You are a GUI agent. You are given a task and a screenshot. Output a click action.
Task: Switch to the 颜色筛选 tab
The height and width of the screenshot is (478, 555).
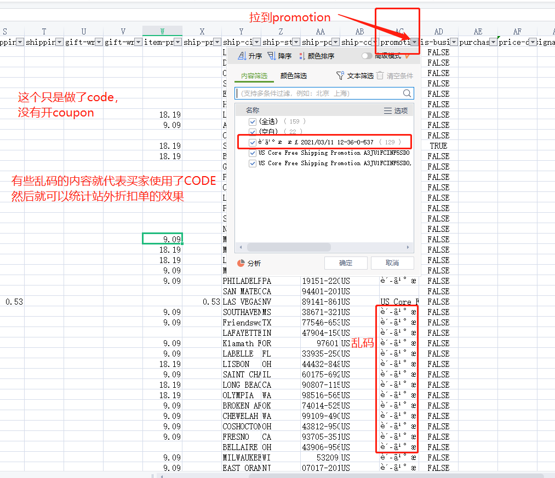coord(294,76)
